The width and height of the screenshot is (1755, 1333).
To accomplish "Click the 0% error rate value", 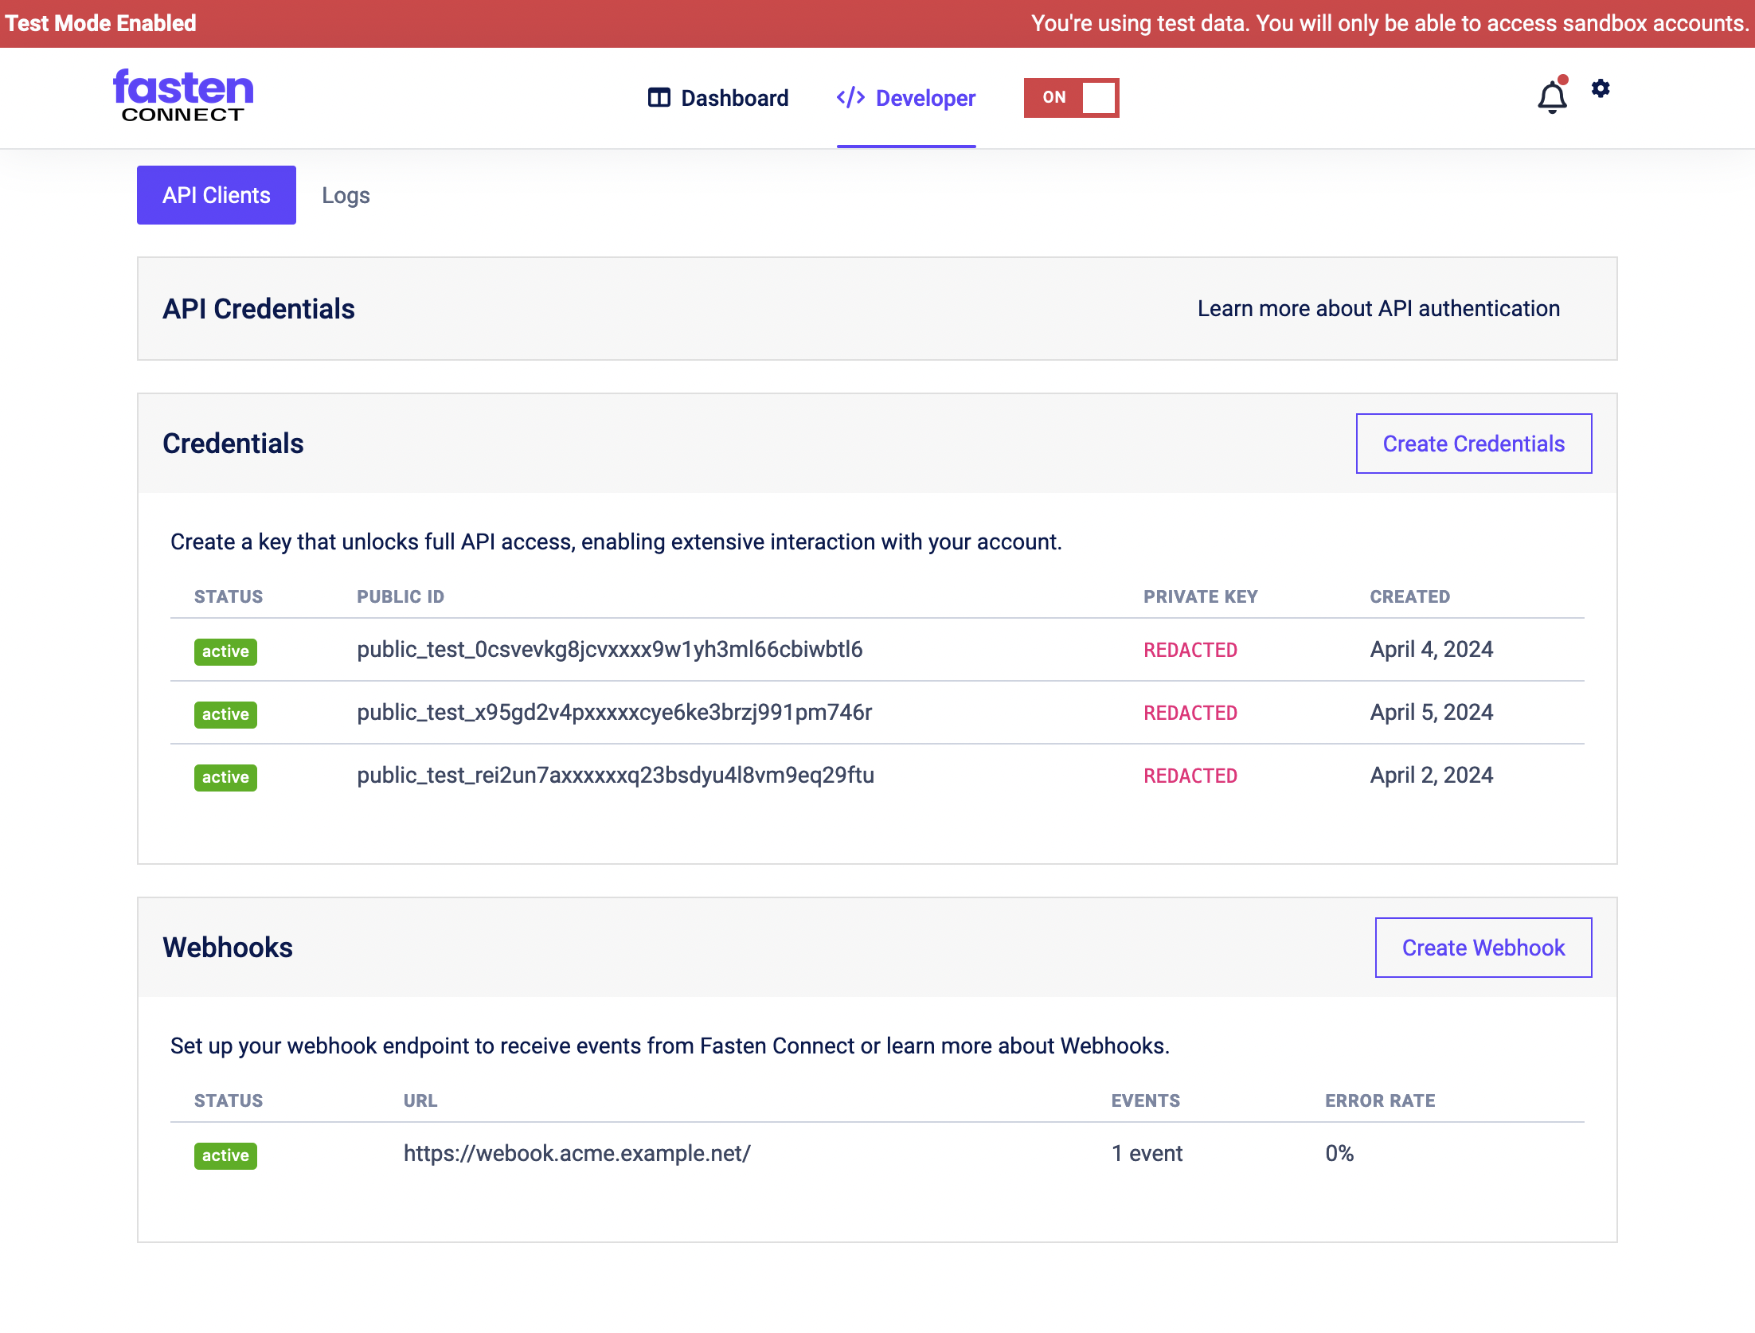I will tap(1339, 1153).
